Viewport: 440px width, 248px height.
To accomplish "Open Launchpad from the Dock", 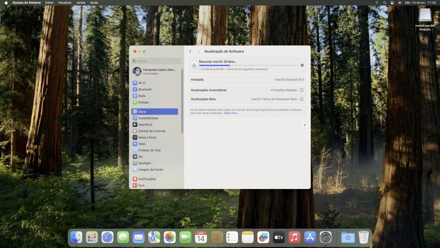I will [92, 237].
